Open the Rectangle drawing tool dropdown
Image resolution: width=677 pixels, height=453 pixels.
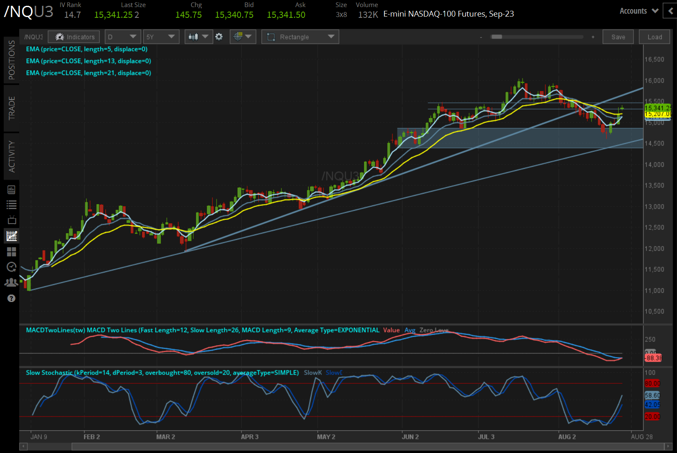point(300,37)
